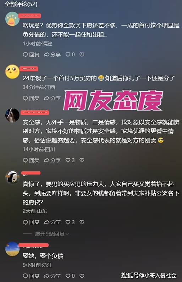Share the Zhejiang user's comment

pyautogui.click(x=52, y=276)
